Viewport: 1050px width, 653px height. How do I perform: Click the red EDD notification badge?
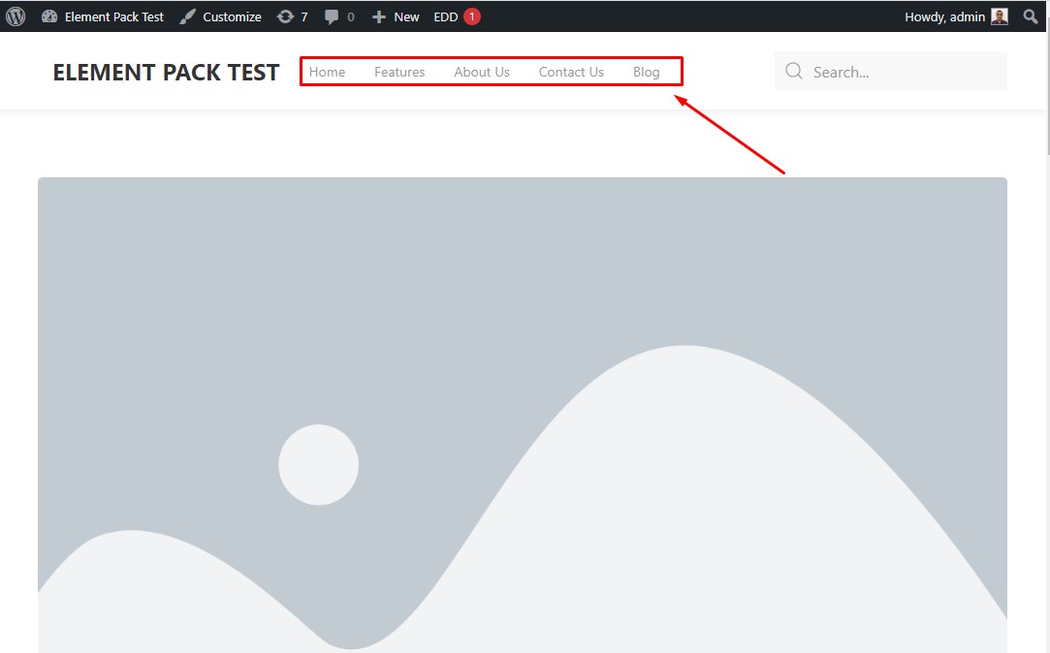pos(470,16)
